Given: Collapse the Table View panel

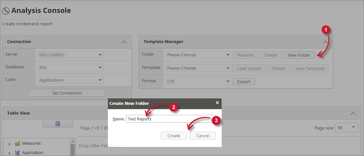Looking at the screenshot, I should coord(353,113).
